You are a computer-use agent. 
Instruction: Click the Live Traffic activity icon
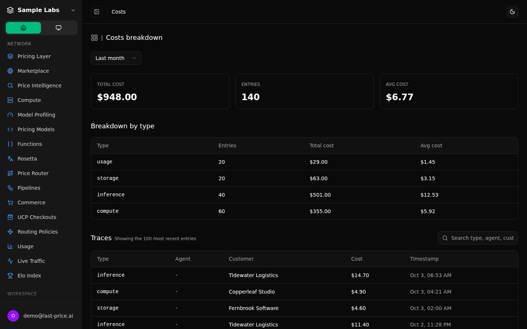10,261
